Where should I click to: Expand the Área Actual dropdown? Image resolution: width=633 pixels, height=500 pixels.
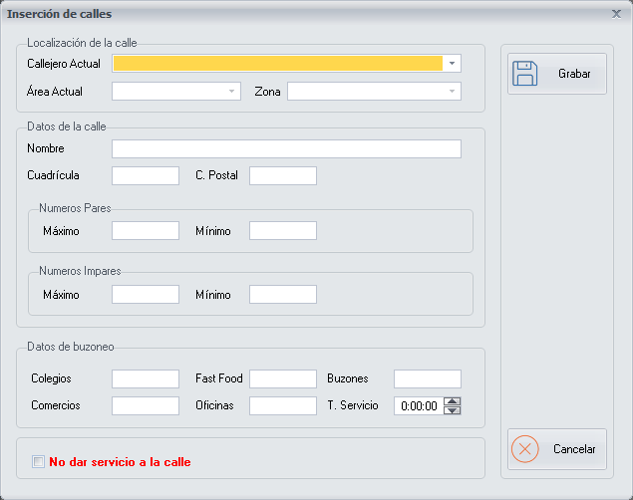click(233, 92)
